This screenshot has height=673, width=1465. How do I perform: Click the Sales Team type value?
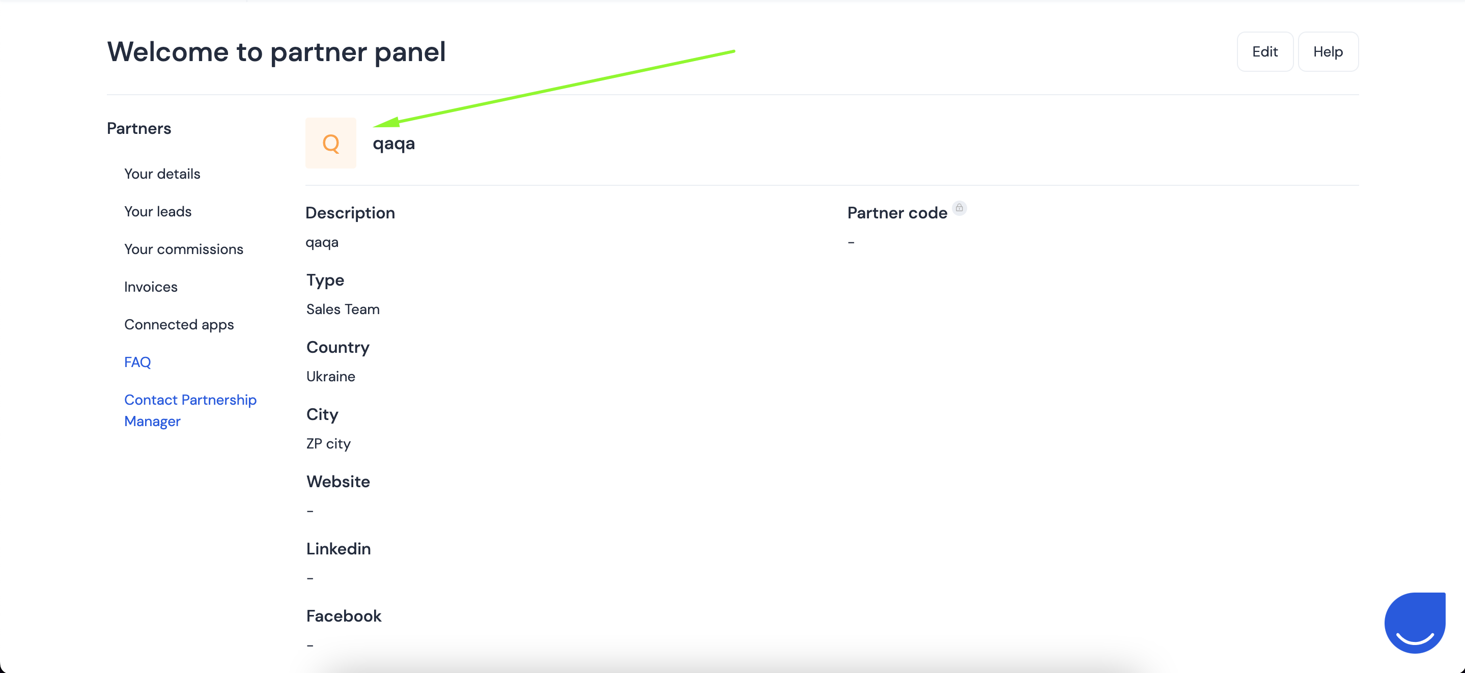(x=343, y=309)
